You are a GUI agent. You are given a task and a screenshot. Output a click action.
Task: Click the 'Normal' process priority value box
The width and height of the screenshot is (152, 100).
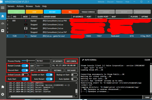click(43, 61)
